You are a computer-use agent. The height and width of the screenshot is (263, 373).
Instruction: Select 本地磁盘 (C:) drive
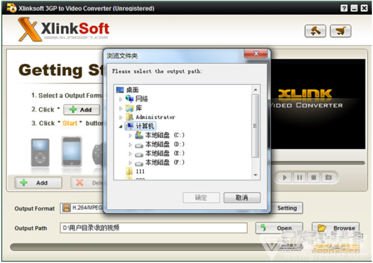(160, 135)
